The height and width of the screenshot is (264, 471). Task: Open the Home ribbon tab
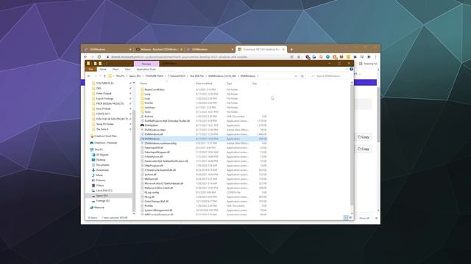pos(103,69)
